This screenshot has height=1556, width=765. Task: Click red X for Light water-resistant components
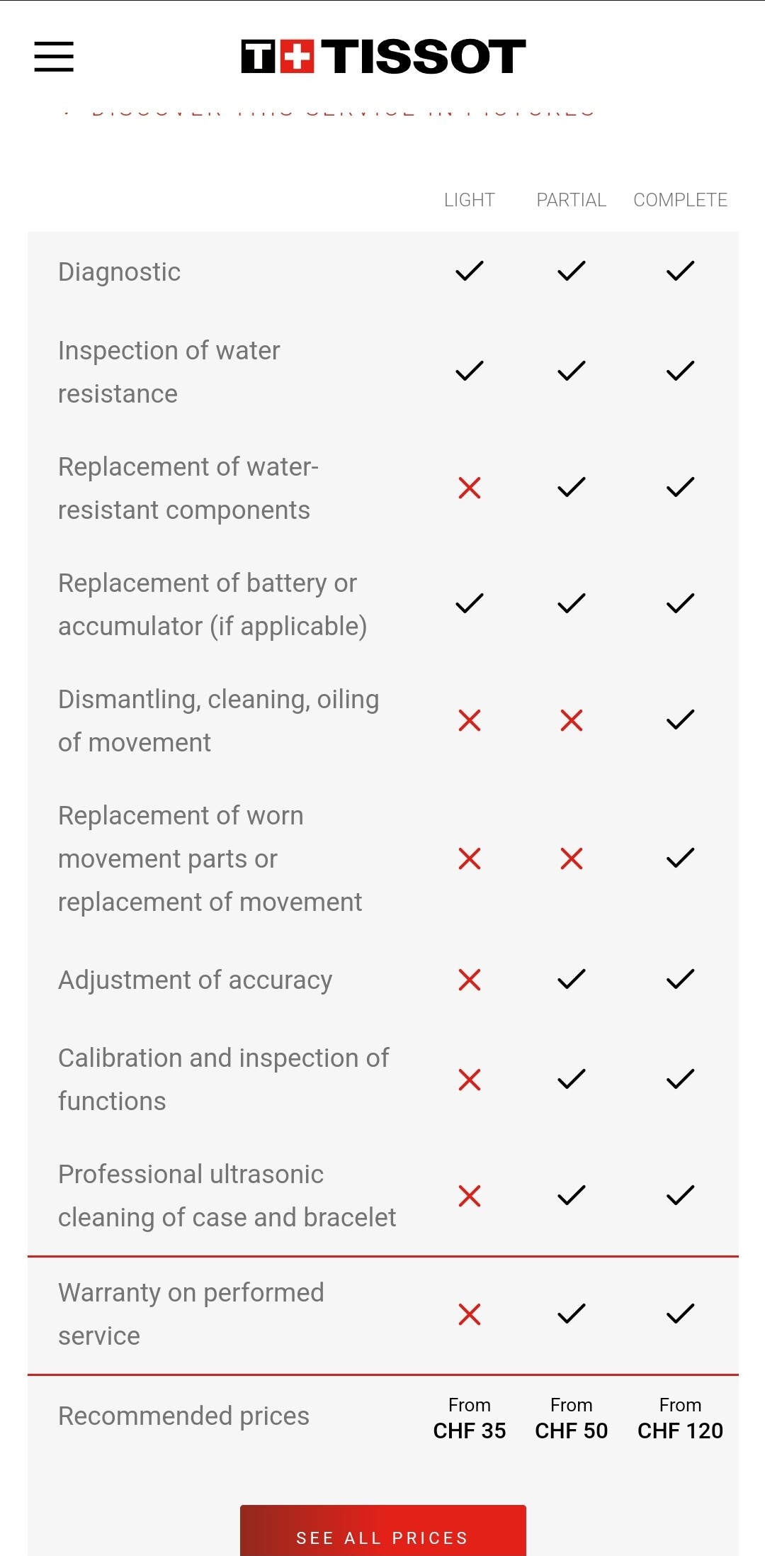[x=469, y=488]
